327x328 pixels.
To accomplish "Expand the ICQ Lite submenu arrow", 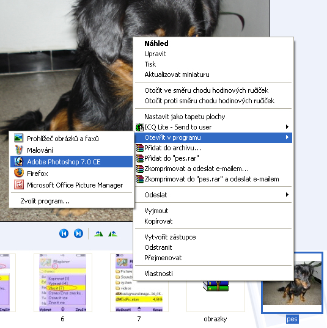I will click(287, 127).
